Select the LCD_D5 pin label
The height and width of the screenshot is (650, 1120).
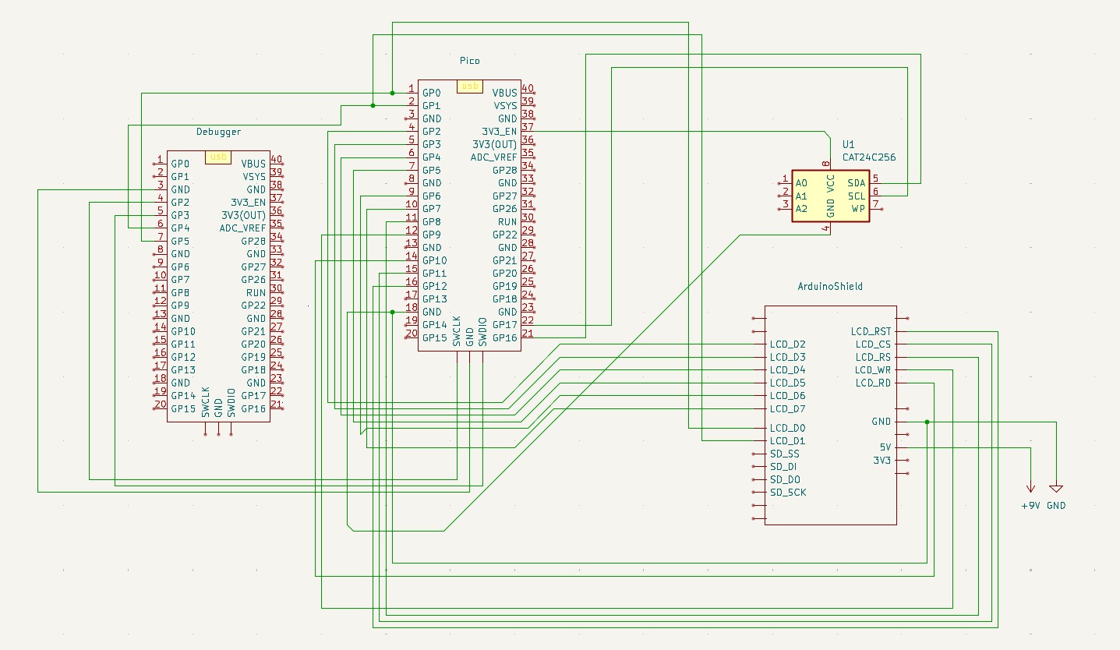click(x=787, y=383)
